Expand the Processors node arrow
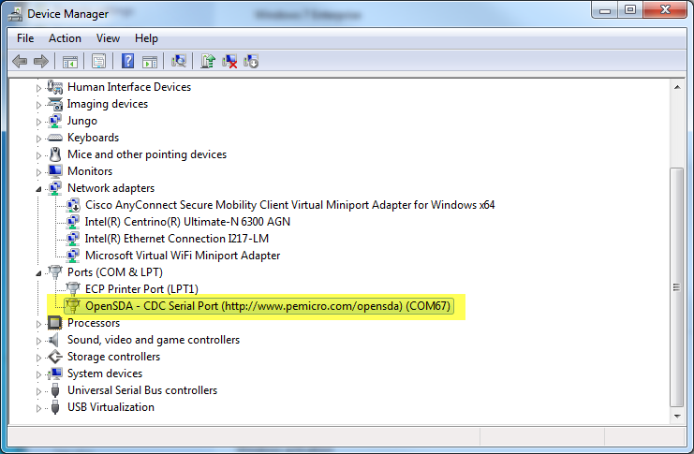 click(x=38, y=324)
